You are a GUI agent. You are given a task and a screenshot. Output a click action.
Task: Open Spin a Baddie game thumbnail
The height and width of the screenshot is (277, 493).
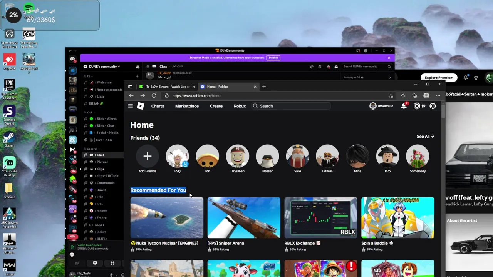click(x=398, y=218)
